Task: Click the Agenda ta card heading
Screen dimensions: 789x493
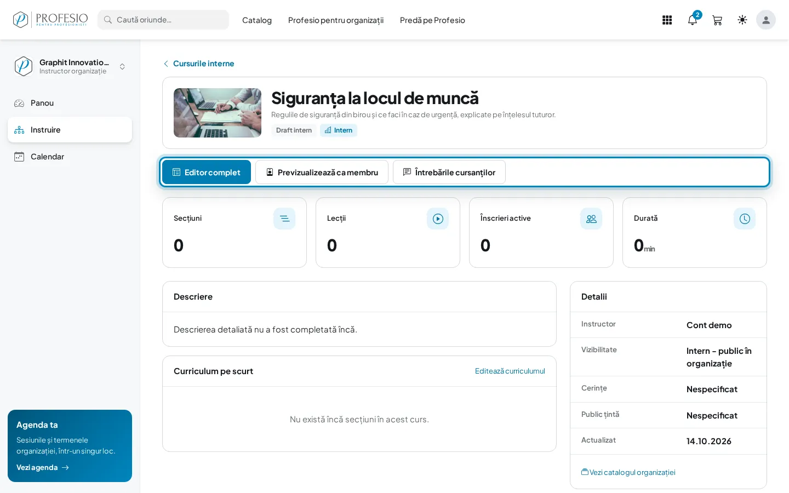Action: click(x=37, y=425)
